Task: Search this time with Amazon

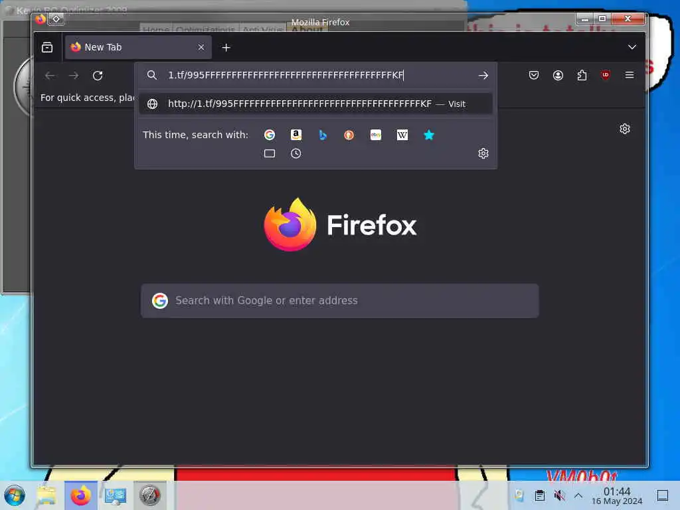Action: click(296, 135)
